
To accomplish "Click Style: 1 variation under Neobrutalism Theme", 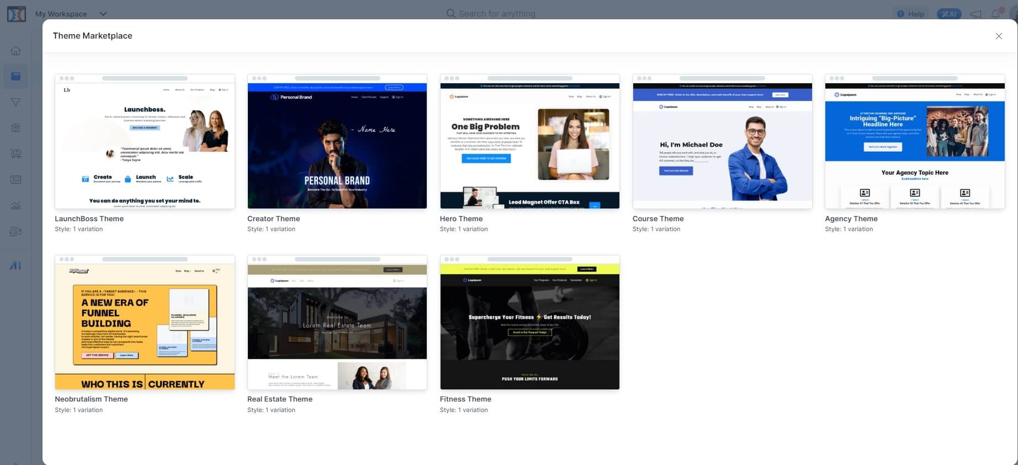I will [x=79, y=410].
